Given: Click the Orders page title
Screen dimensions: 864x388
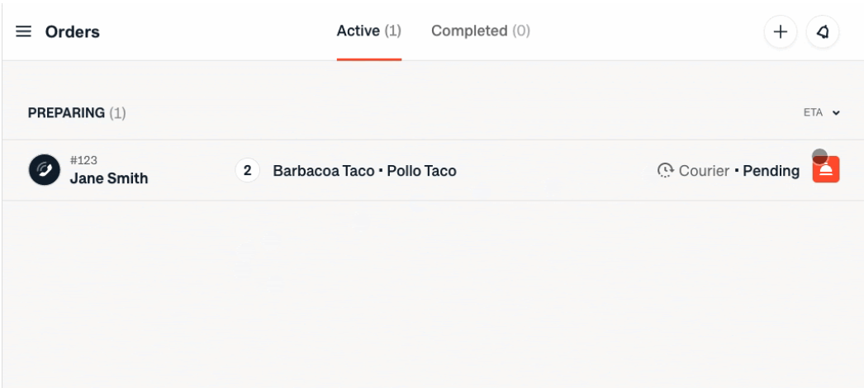Looking at the screenshot, I should pos(73,32).
